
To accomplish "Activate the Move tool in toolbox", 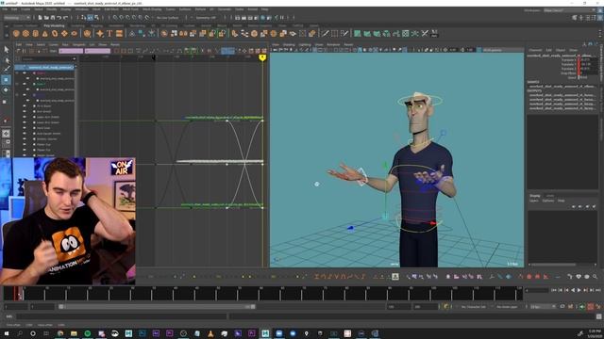I will click(x=7, y=79).
